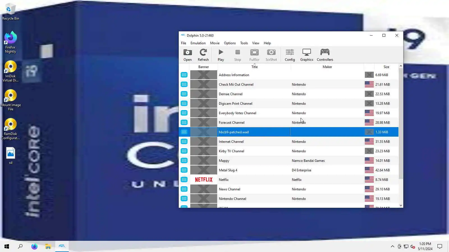
Task: Select the News Channel row
Action: point(288,189)
